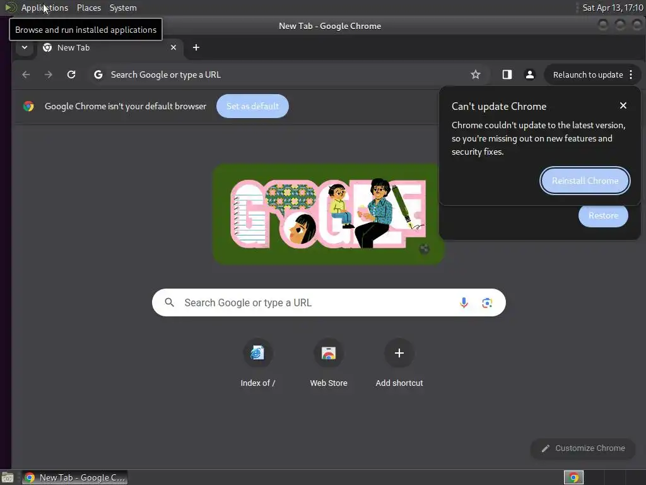Click the show desktop icon in bottom panel
Image resolution: width=646 pixels, height=485 pixels.
(8, 477)
